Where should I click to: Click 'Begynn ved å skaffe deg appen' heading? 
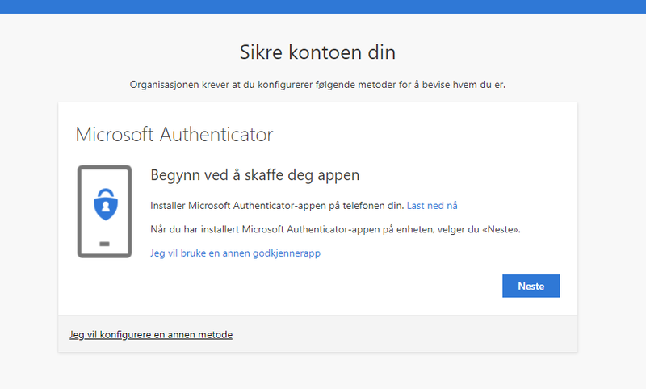[255, 175]
